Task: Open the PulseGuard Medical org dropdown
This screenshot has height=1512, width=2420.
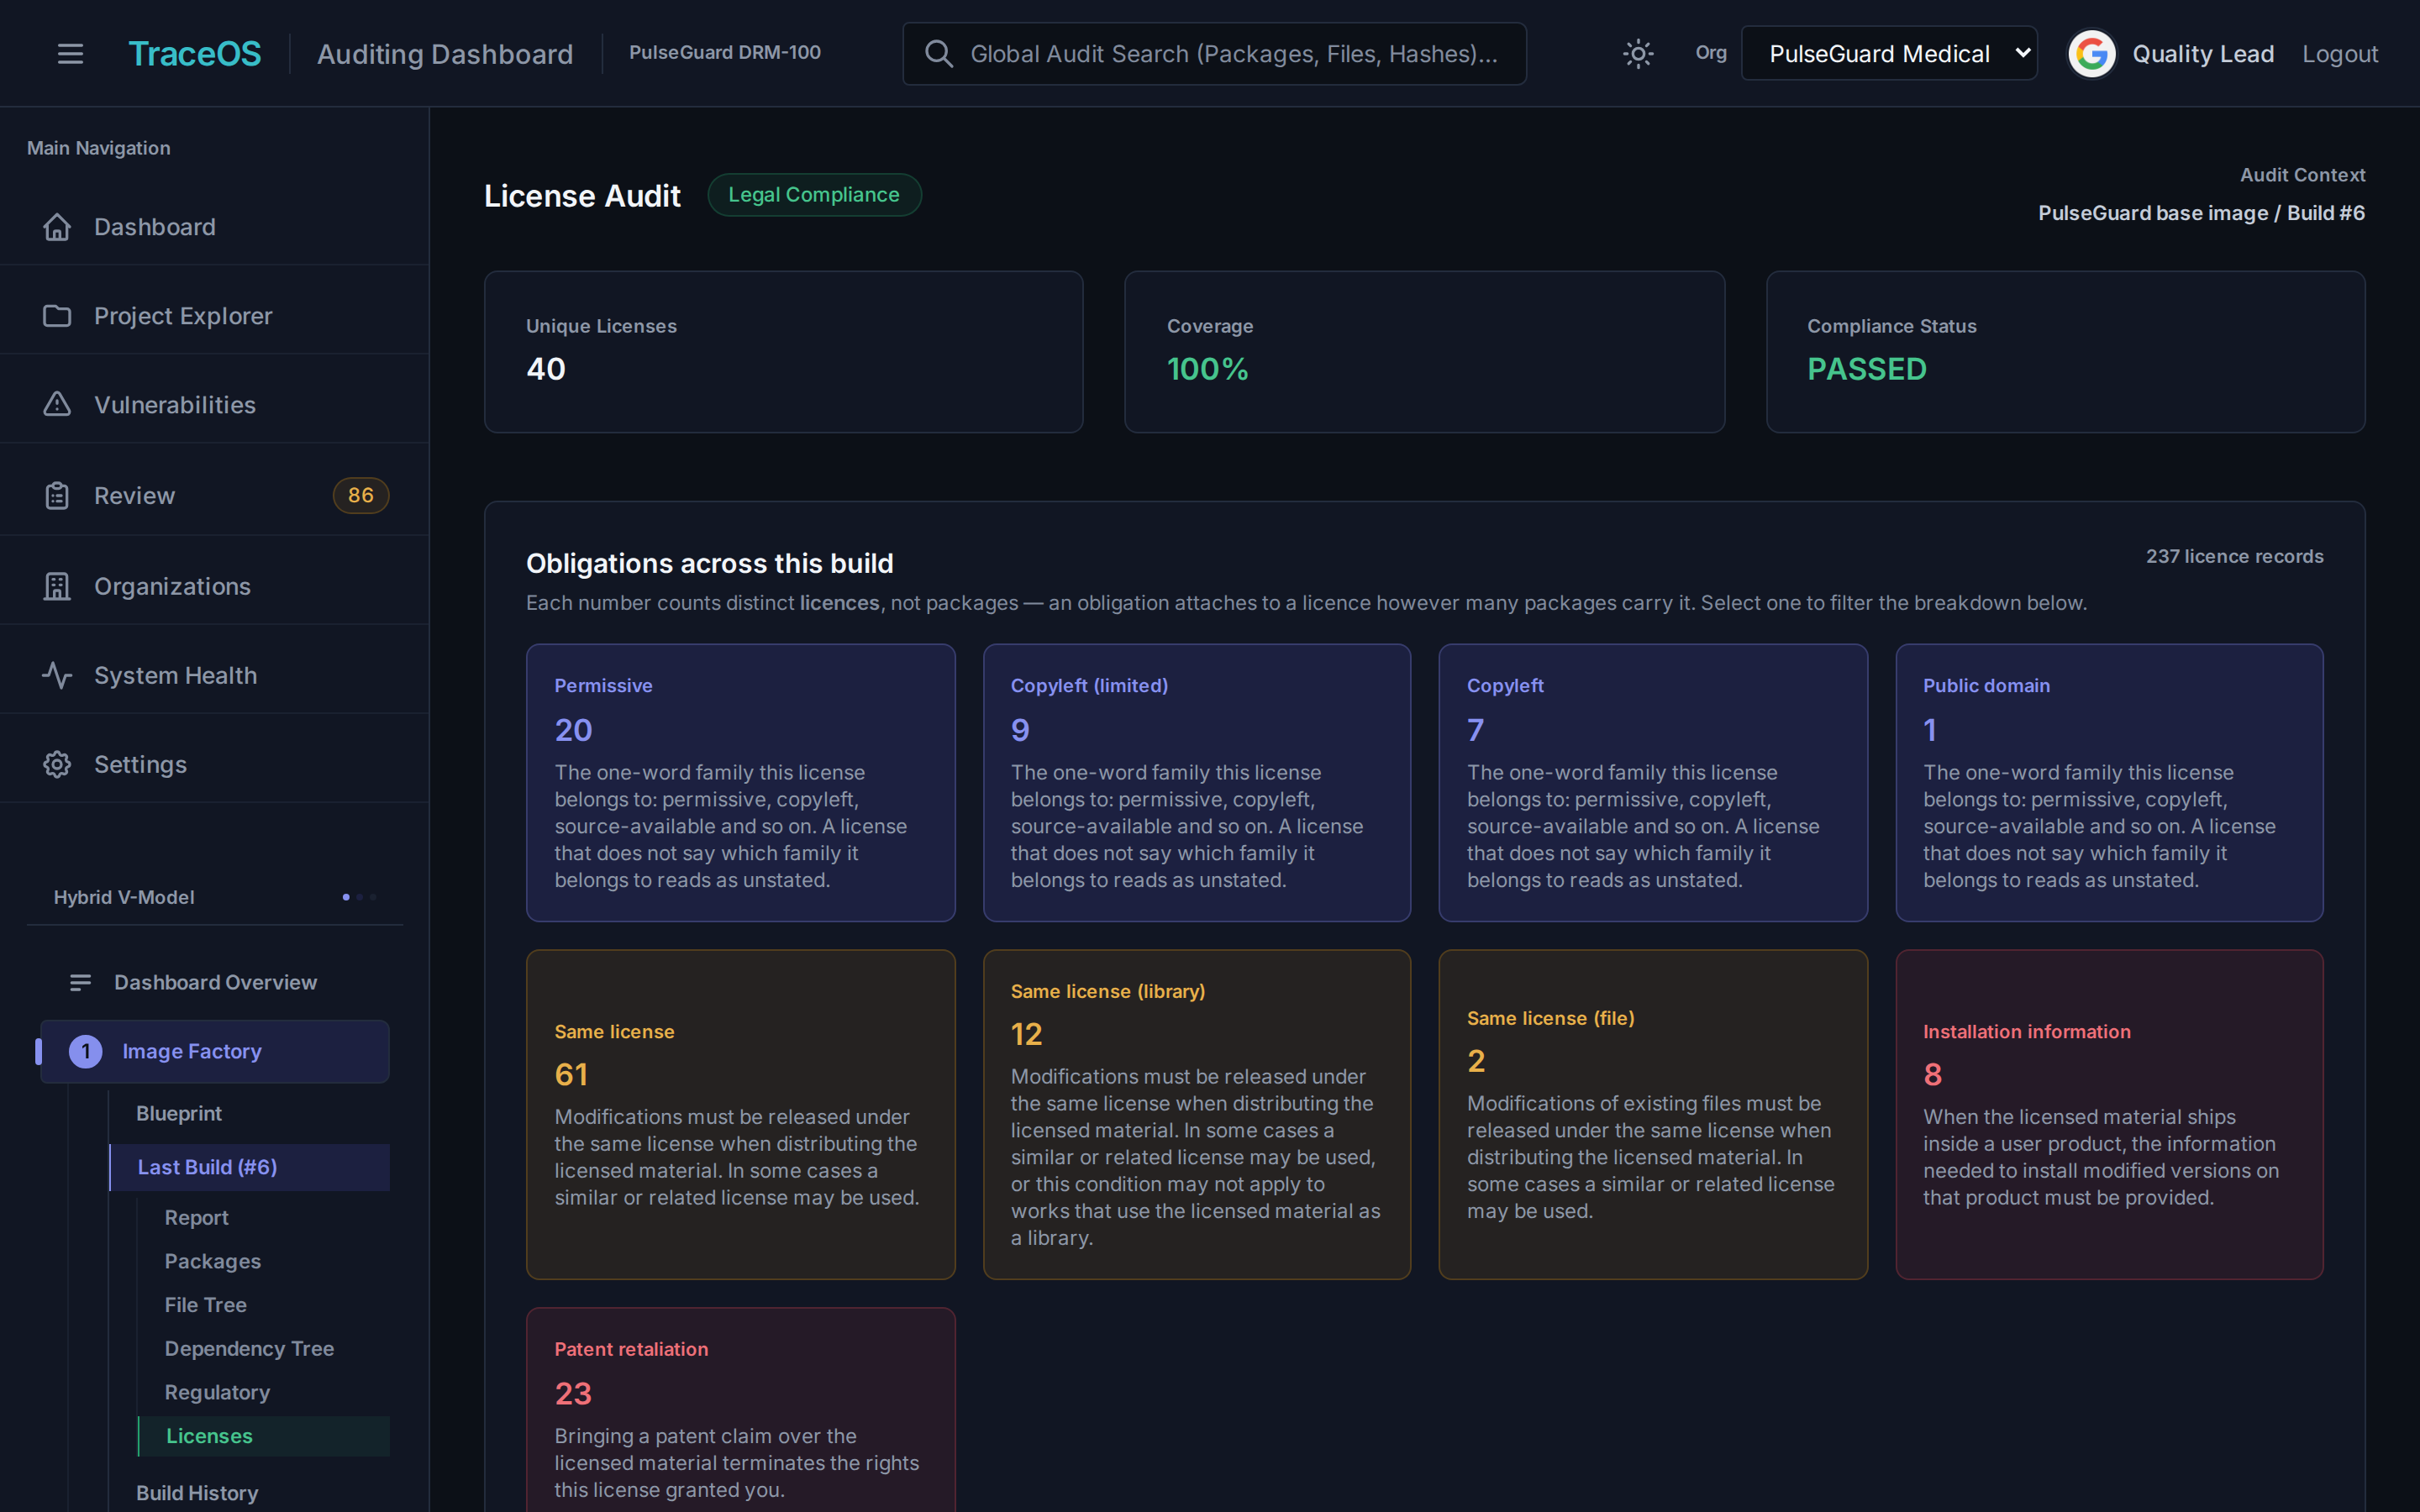Action: [1889, 54]
